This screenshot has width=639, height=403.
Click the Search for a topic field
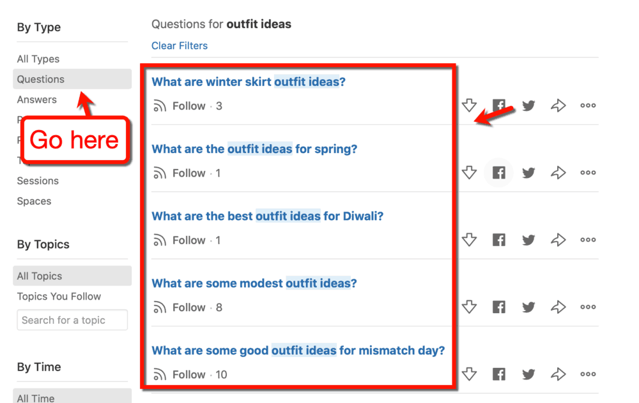point(72,319)
